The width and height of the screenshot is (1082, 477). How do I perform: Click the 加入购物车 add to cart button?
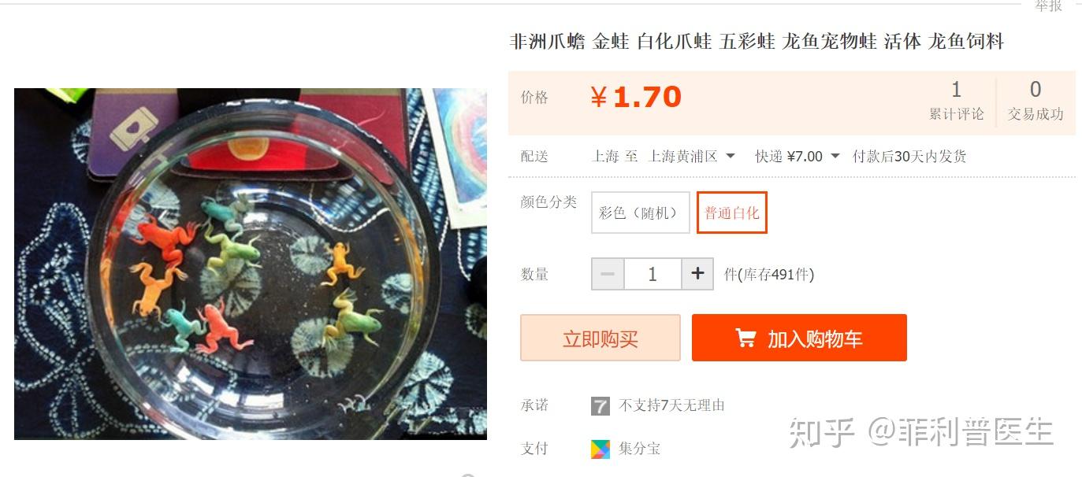coord(799,338)
